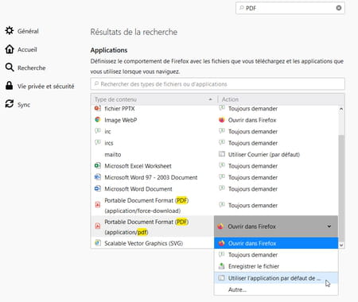Click the preferences search field containing PDF
Image resolution: width=358 pixels, height=302 pixels.
290,8
